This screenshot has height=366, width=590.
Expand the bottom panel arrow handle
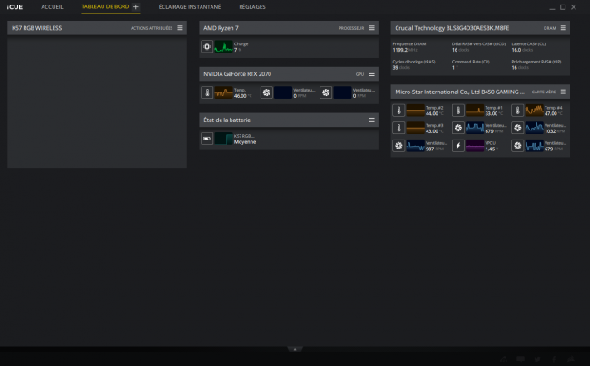pos(295,349)
